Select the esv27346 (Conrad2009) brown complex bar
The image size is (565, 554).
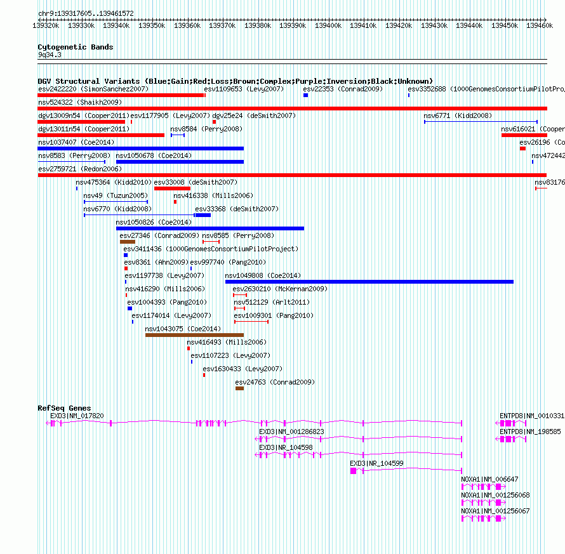[128, 242]
